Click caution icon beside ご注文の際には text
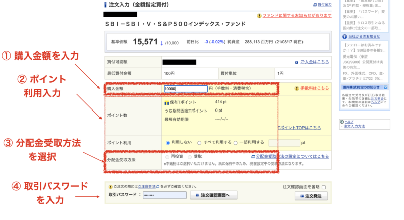 pyautogui.click(x=111, y=187)
